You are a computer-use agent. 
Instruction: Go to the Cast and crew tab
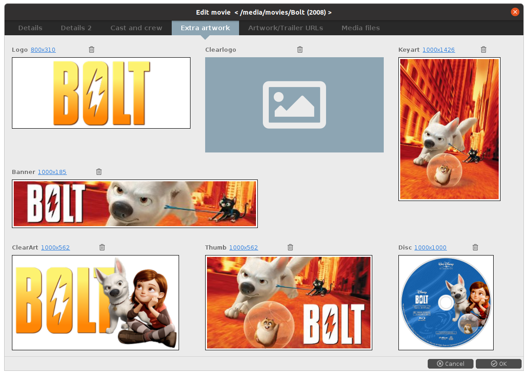pos(136,28)
